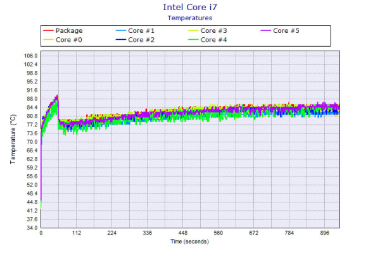
Task: Click the 784 tick on time axis
Action: pyautogui.click(x=289, y=233)
